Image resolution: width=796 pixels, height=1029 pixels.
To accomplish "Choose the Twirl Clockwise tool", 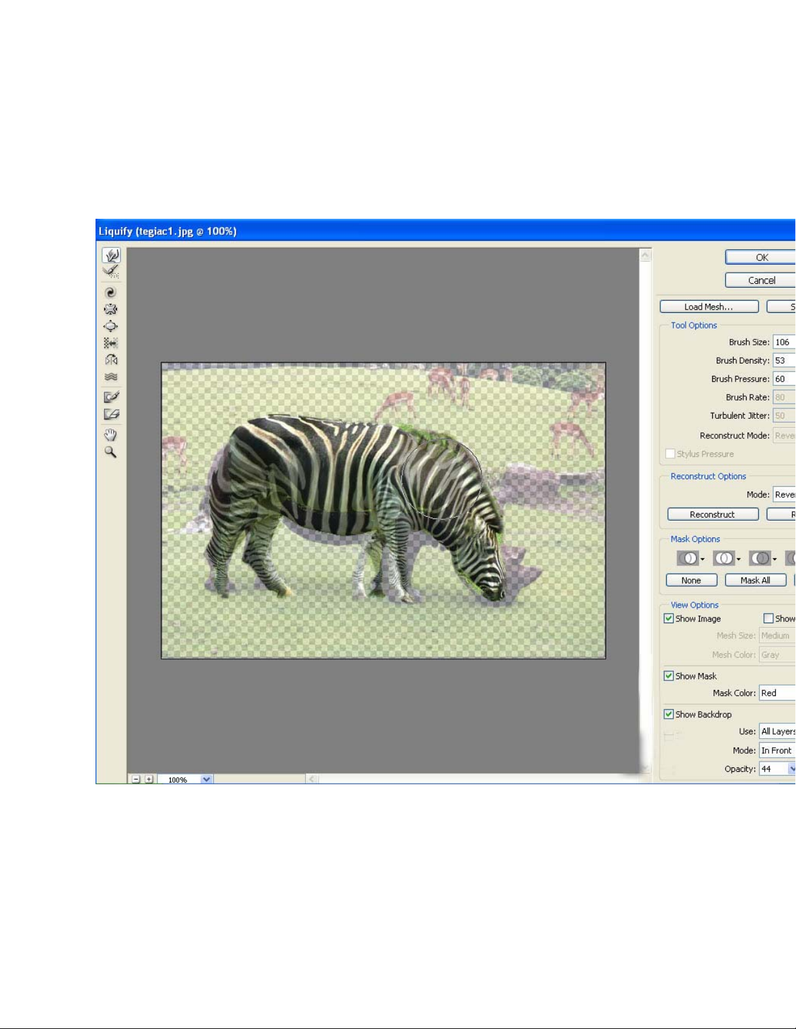I will (x=111, y=293).
